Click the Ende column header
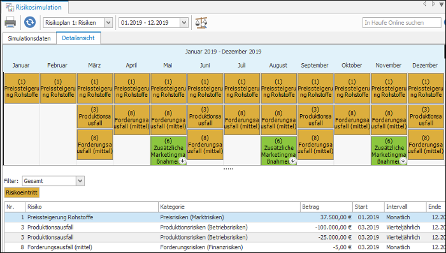The height and width of the screenshot is (253, 446). [x=435, y=207]
